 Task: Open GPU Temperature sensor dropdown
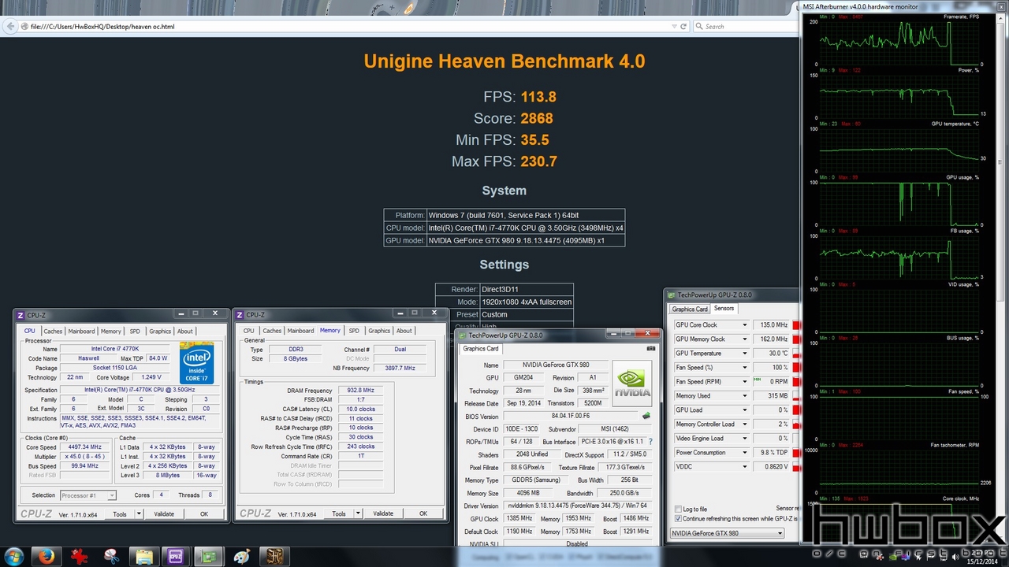click(744, 353)
